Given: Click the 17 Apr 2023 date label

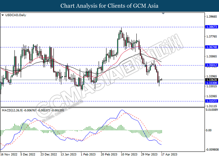Looking at the screenshot, I should click(169, 154).
